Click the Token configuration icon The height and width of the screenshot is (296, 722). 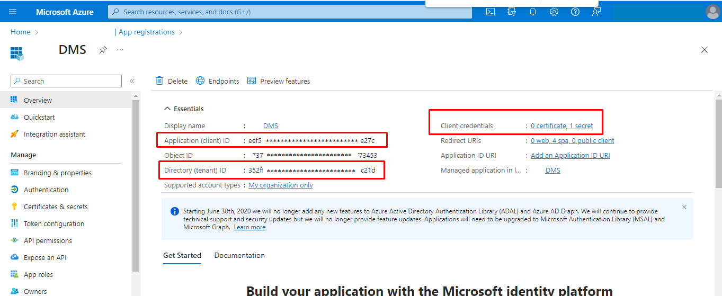[14, 223]
